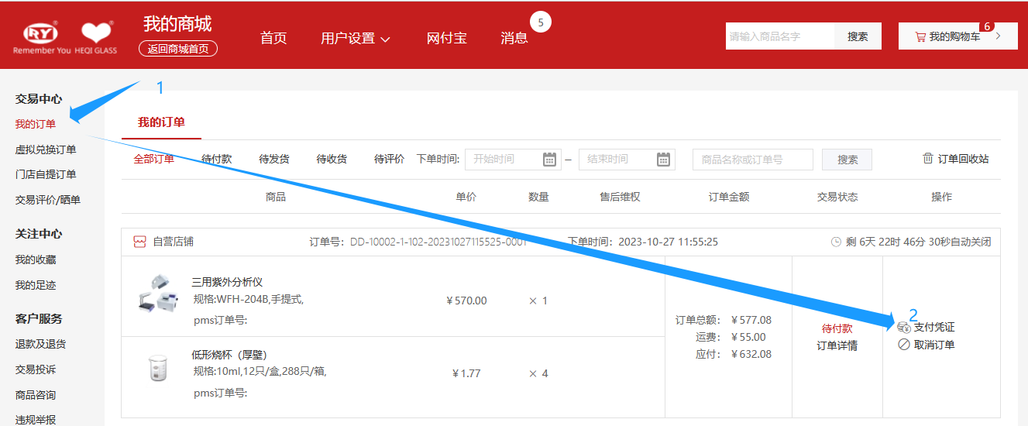The width and height of the screenshot is (1028, 426).
Task: Click the product name search field
Action: [779, 36]
